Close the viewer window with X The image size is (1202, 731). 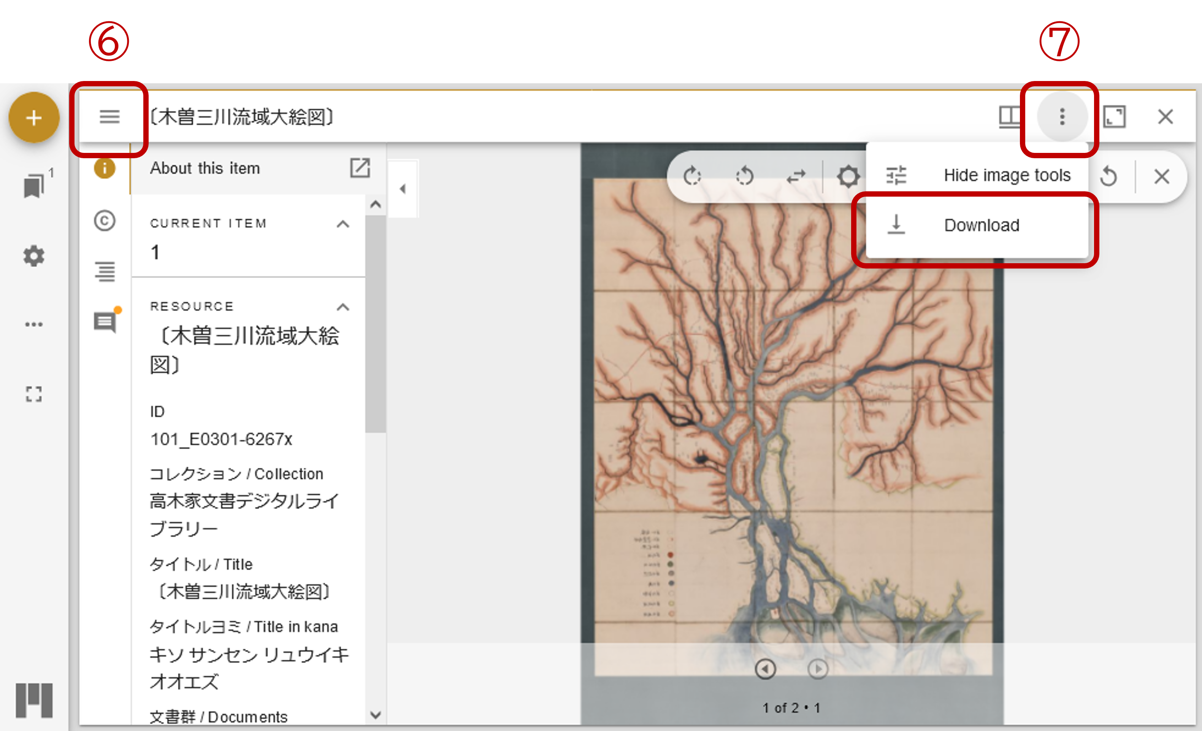[x=1166, y=117]
